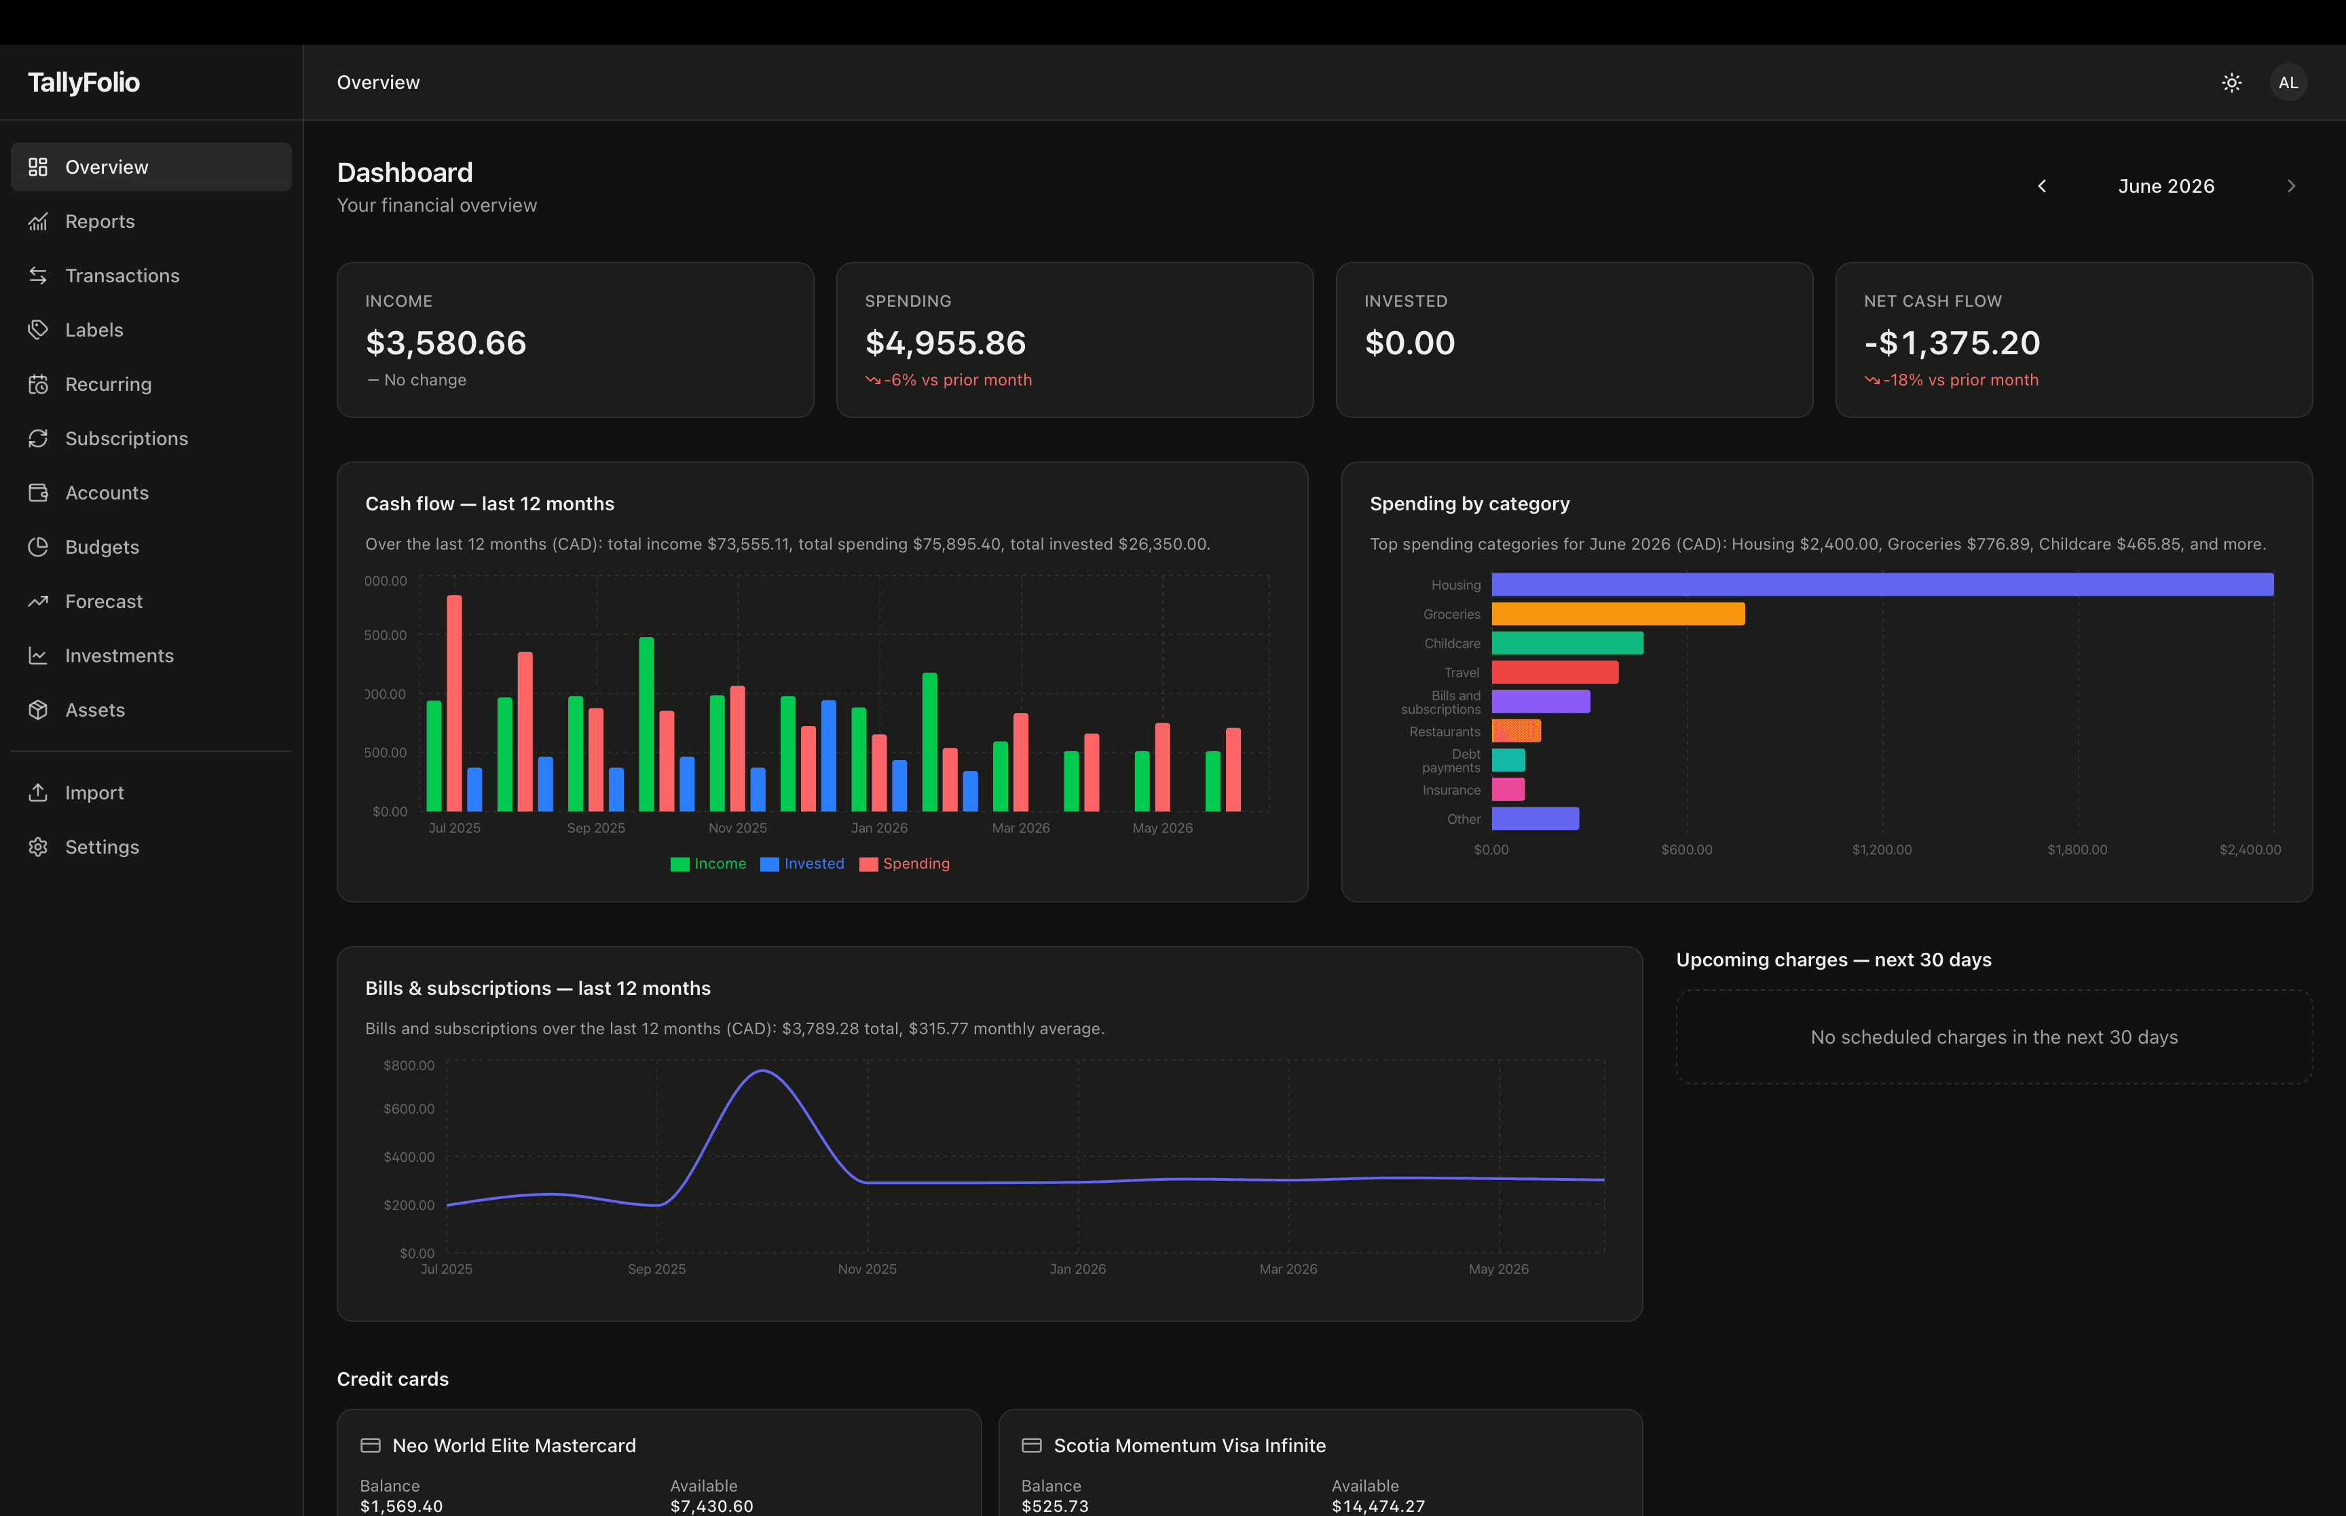The image size is (2346, 1516).
Task: Click the Overview grid icon in sidebar
Action: pyautogui.click(x=37, y=168)
